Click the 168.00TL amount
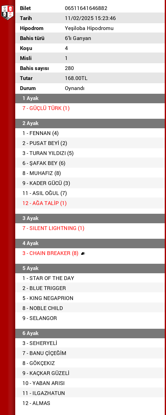 point(76,78)
